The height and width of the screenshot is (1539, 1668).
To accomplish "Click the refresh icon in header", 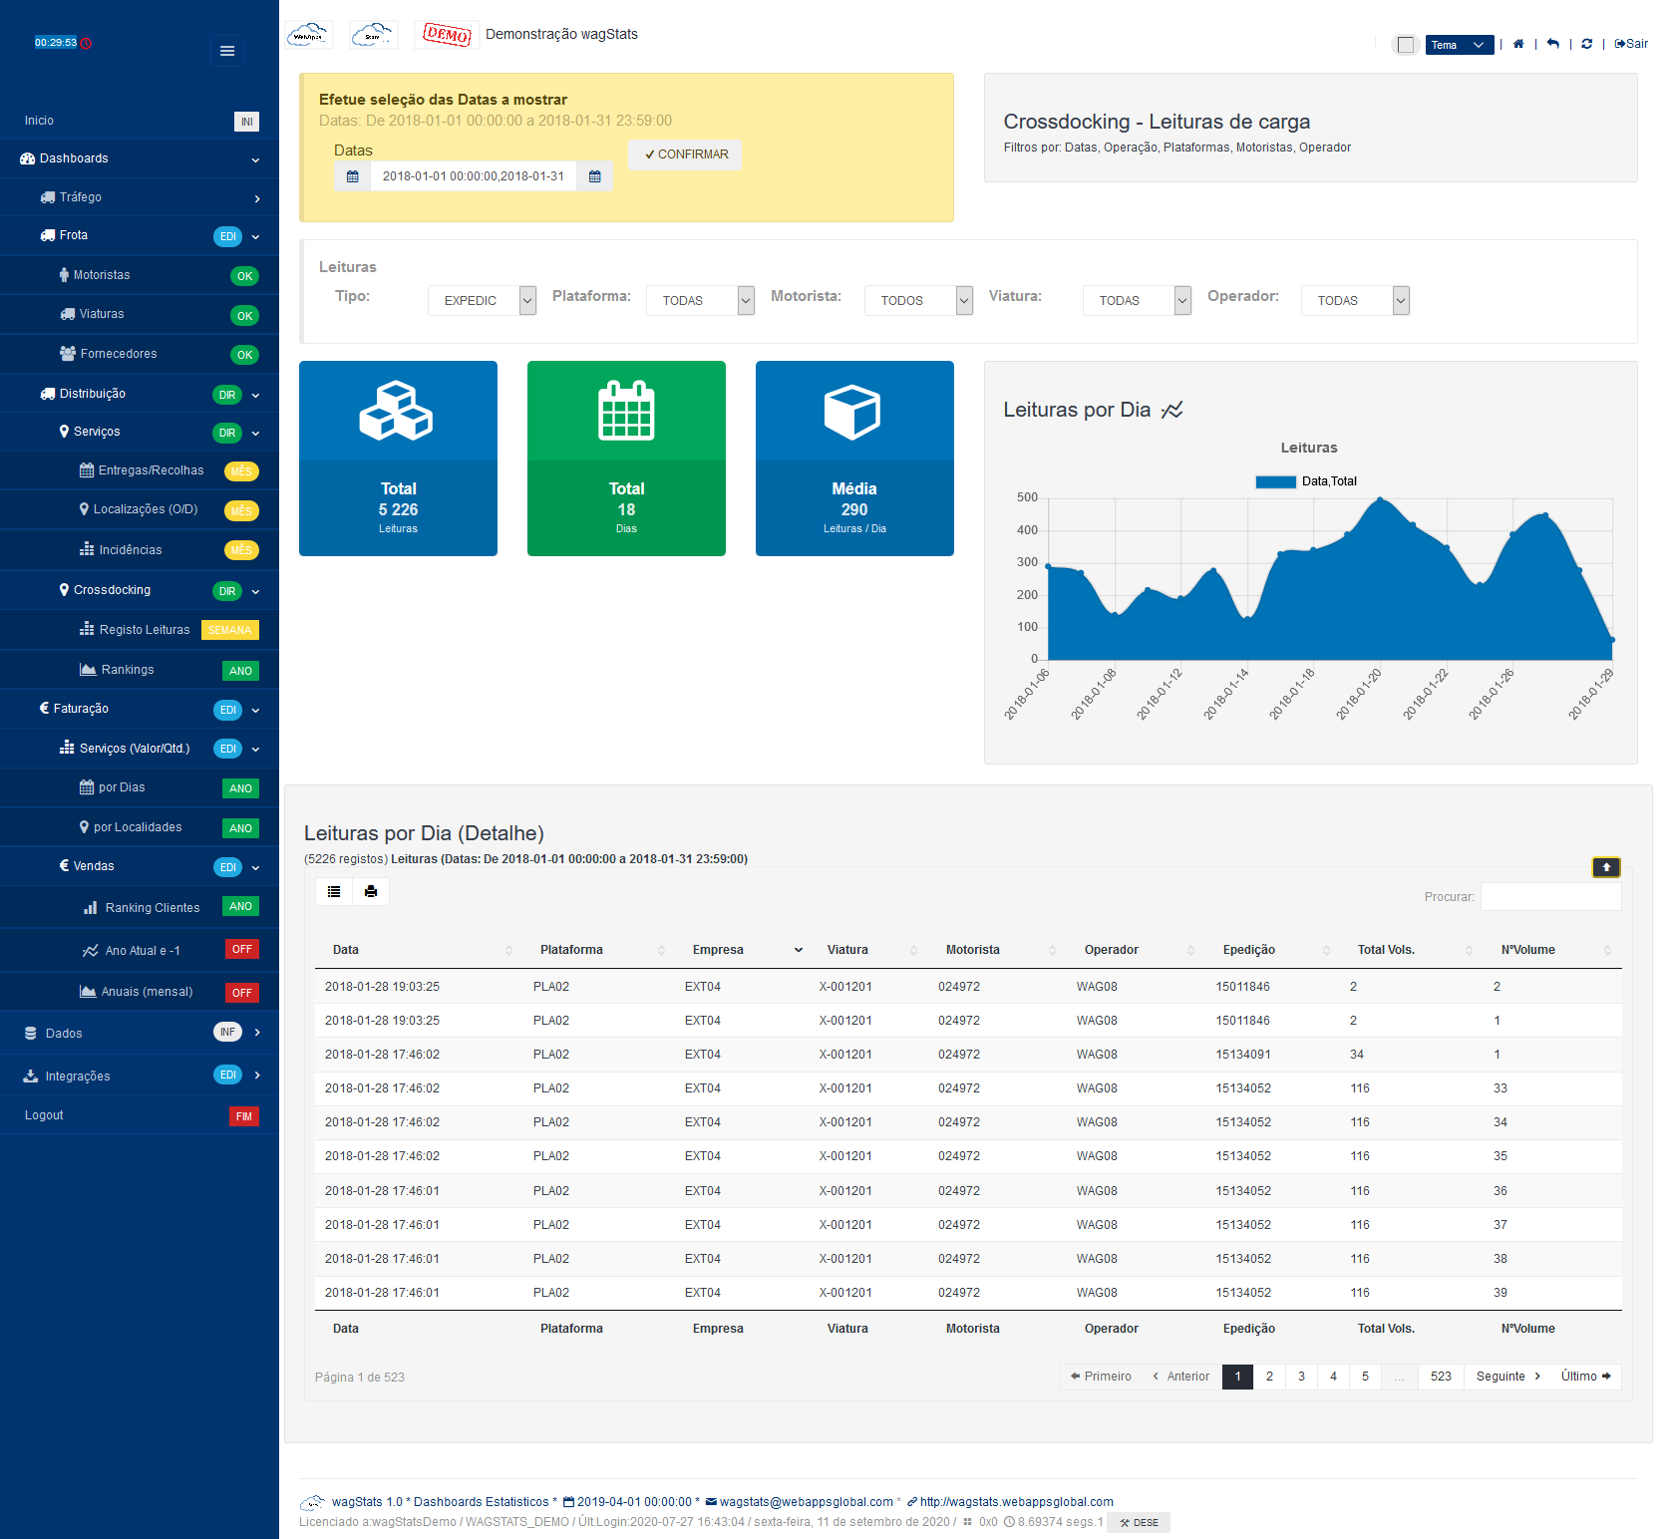I will (1586, 44).
